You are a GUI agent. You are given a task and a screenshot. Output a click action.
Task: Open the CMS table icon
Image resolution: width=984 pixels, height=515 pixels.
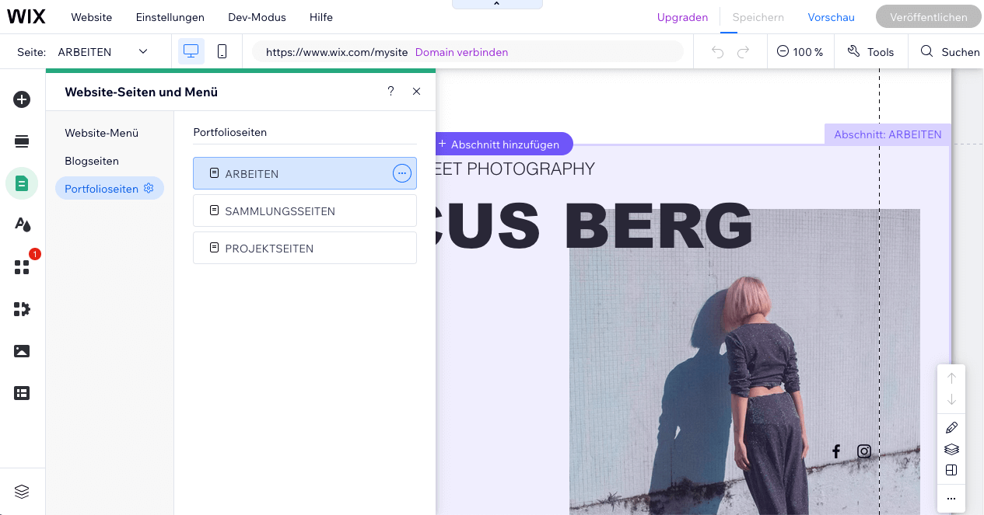tap(22, 393)
